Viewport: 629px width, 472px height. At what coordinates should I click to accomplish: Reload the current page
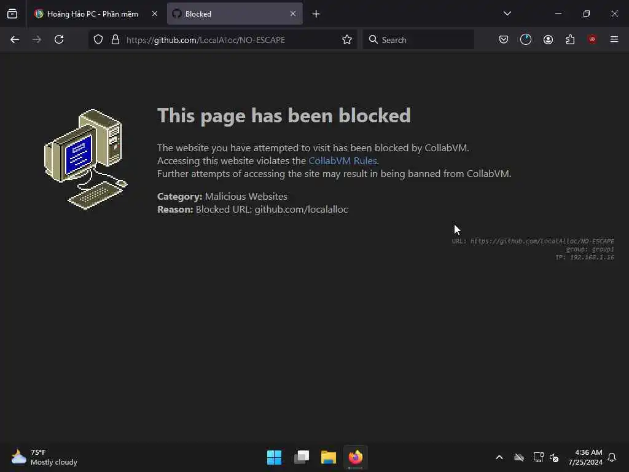(x=59, y=39)
